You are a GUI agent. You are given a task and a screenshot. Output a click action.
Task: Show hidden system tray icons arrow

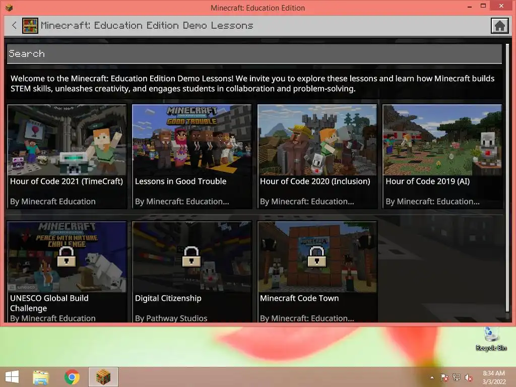click(432, 377)
